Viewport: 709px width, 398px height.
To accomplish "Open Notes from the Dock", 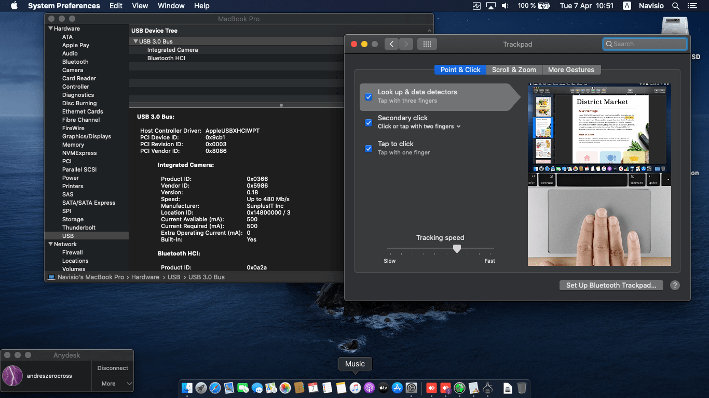I will (x=341, y=388).
